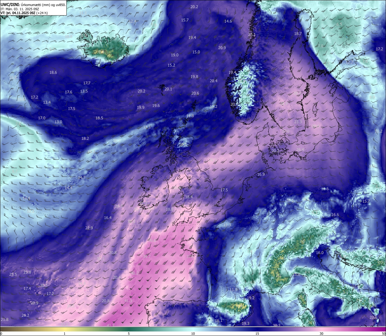
Task: Click the 16.6 map value
Action: (335, 215)
